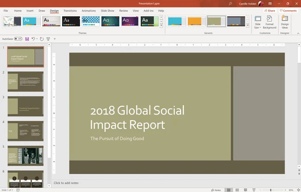Click Format Background button

point(270,22)
